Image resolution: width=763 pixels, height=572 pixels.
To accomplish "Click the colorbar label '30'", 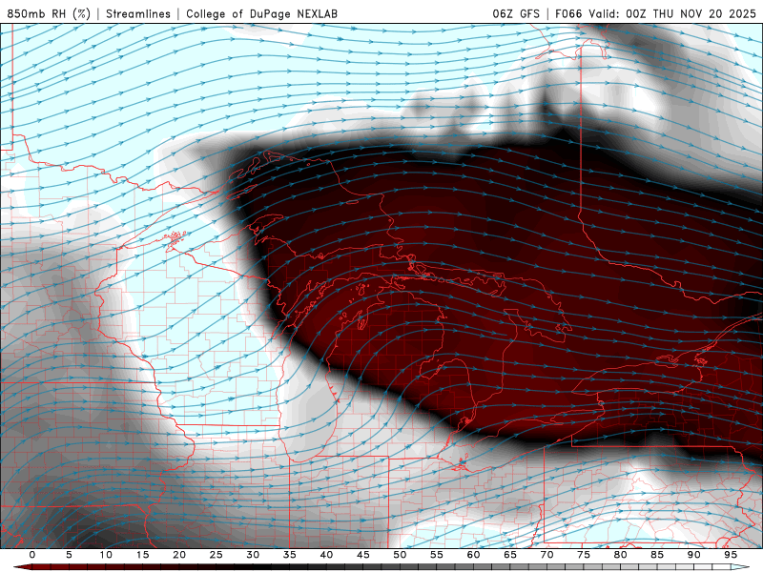I will 253,555.
